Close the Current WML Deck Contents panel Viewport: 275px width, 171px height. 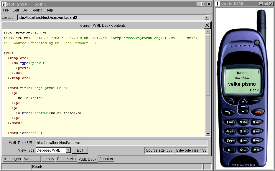(207, 25)
